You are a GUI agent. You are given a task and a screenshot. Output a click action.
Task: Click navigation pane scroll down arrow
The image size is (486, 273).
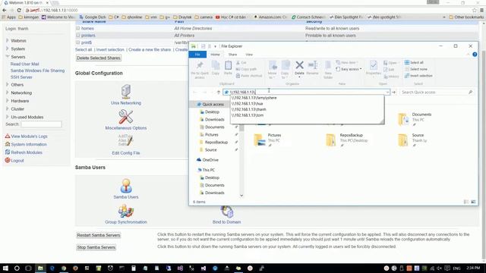241,196
